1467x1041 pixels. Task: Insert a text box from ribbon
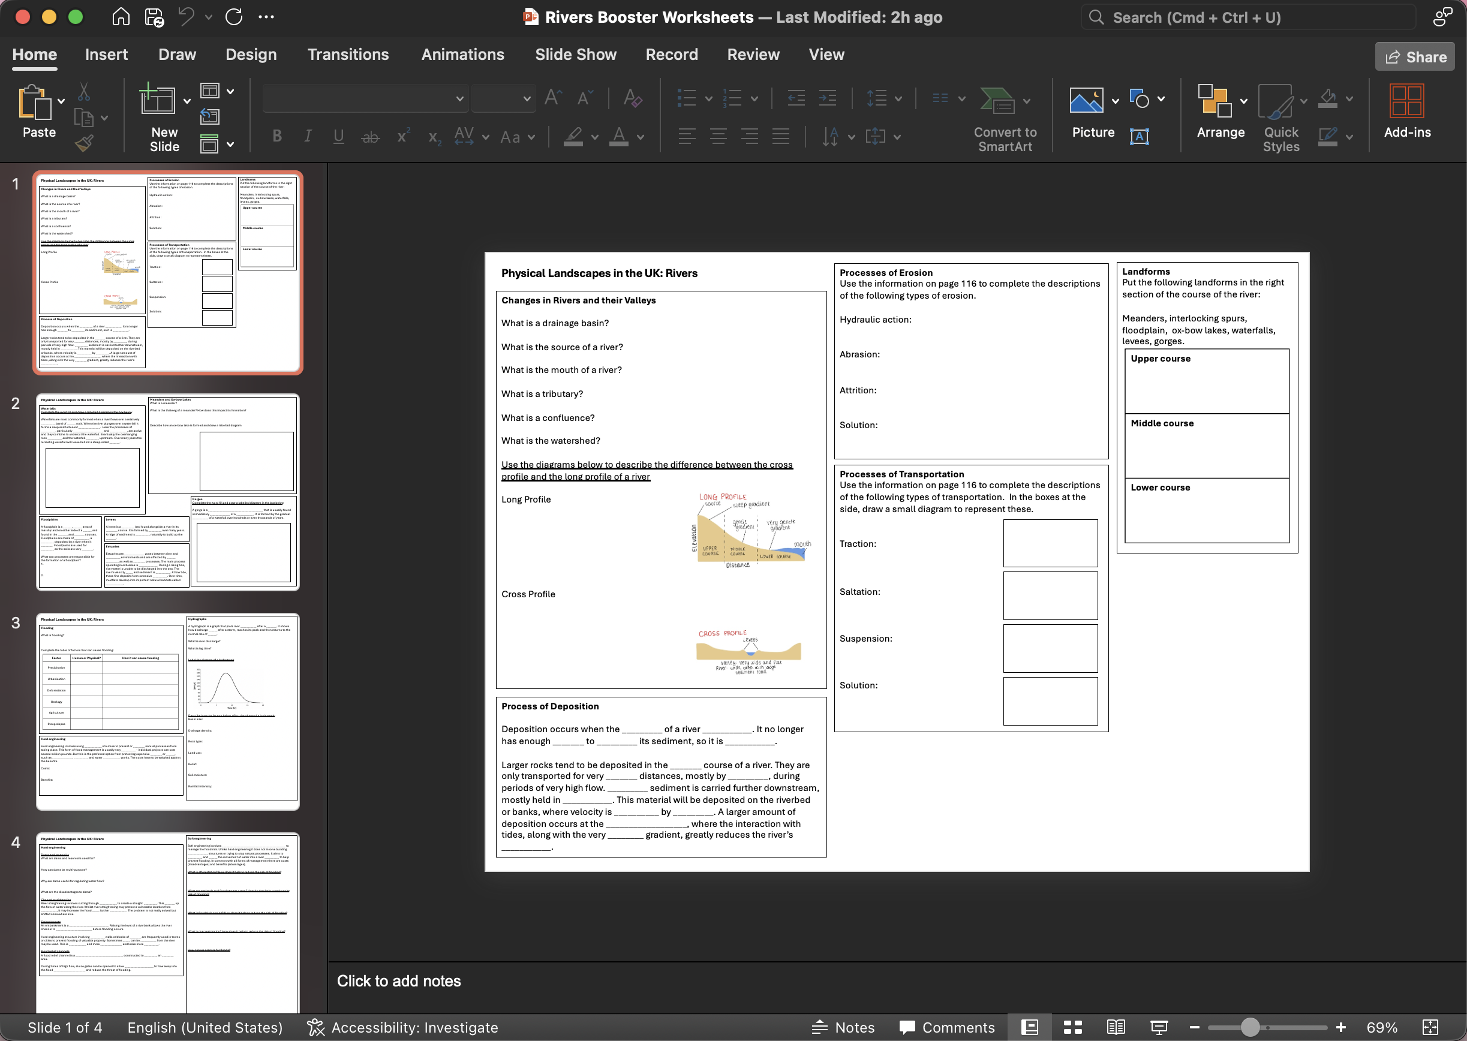pos(1139,137)
